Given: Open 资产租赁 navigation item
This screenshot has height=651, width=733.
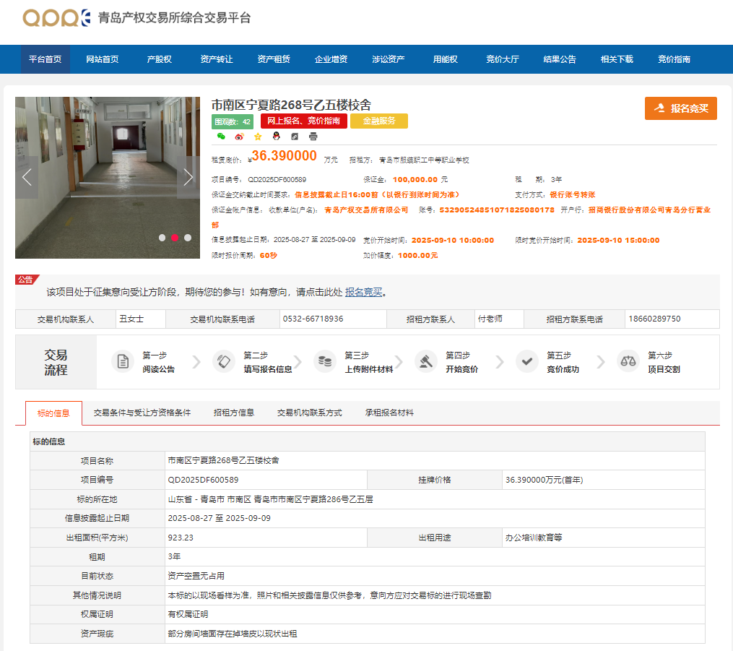Looking at the screenshot, I should 274,59.
